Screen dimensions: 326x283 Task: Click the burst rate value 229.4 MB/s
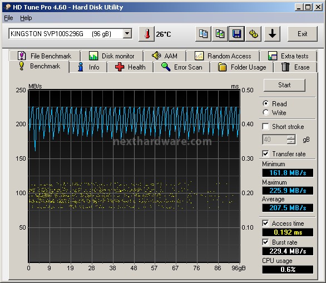coord(288,251)
